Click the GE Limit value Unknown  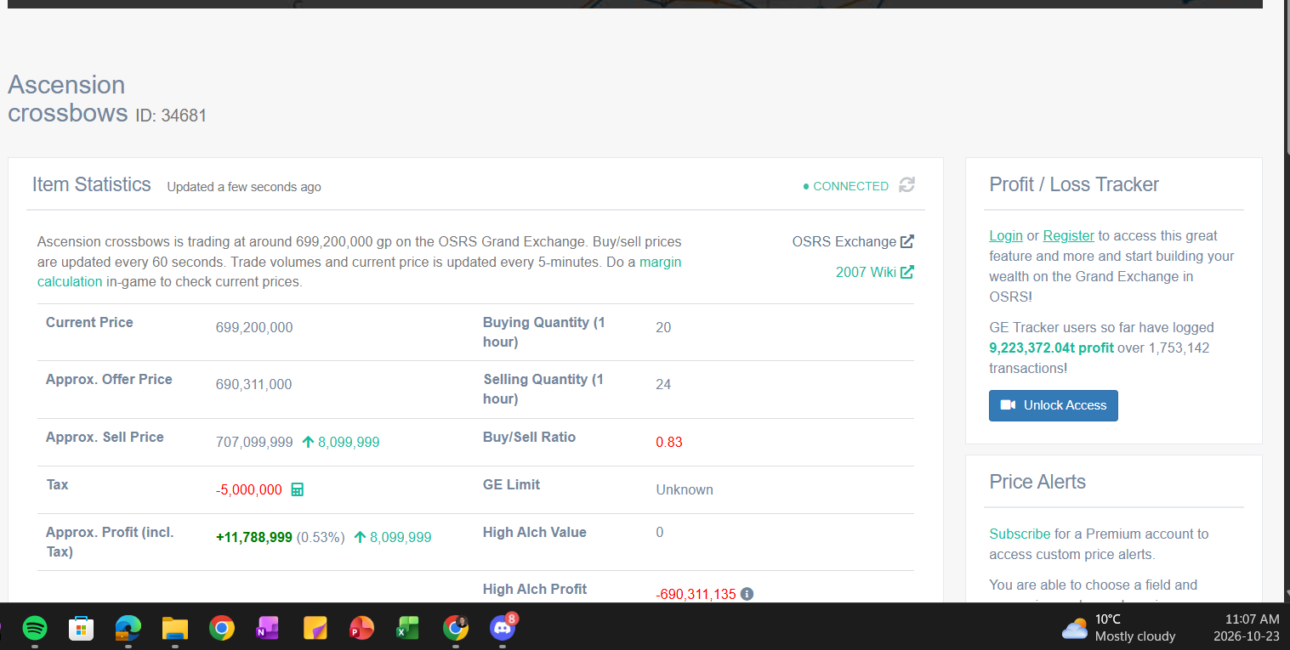685,489
